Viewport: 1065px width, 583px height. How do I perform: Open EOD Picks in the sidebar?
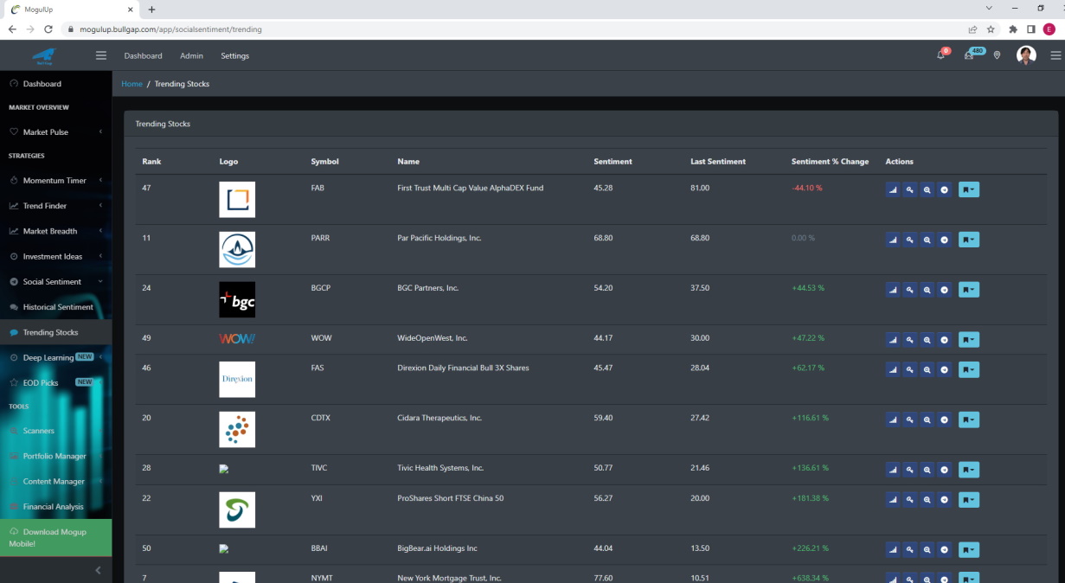55,382
